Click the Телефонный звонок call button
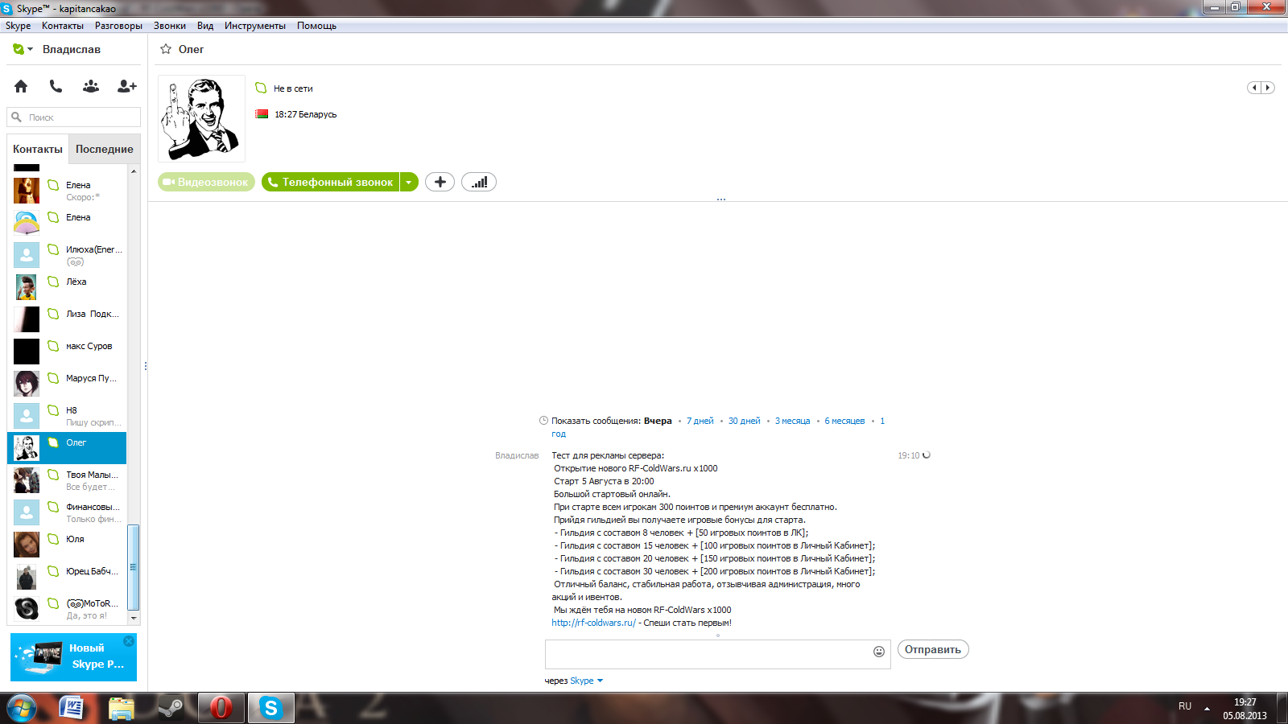1288x724 pixels. coord(330,183)
